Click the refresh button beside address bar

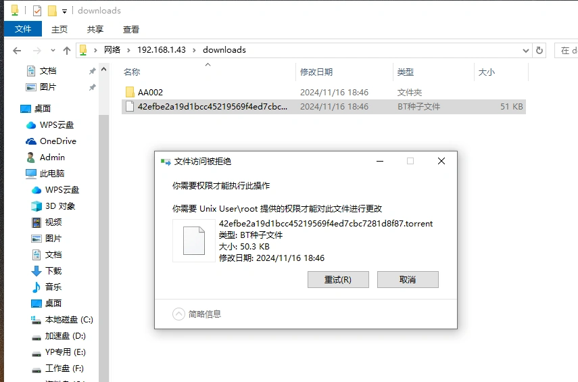[x=539, y=50]
